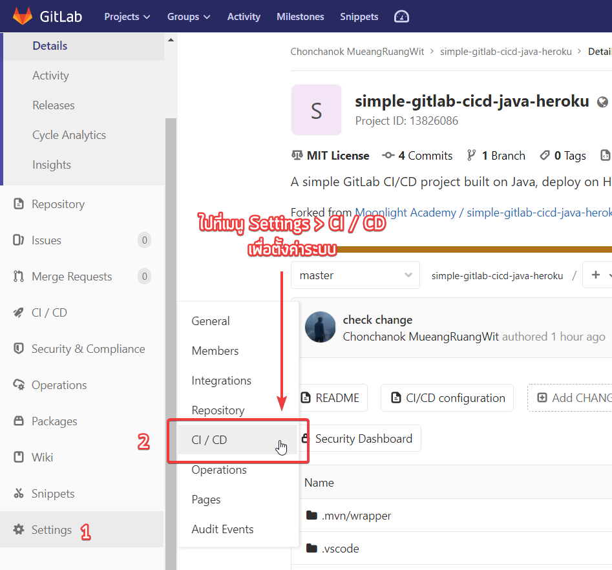This screenshot has width=612, height=570.
Task: Click simple-gitlab-cicd-java-heroku breadcrumb link
Action: (x=506, y=52)
